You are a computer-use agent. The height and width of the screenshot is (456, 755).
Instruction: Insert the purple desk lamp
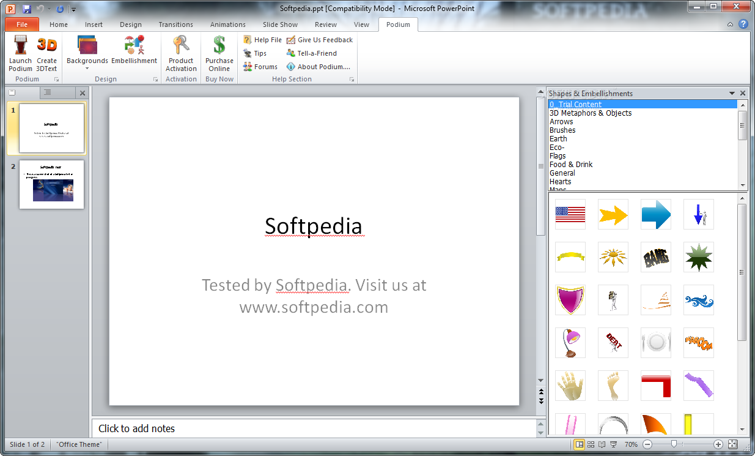(570, 343)
